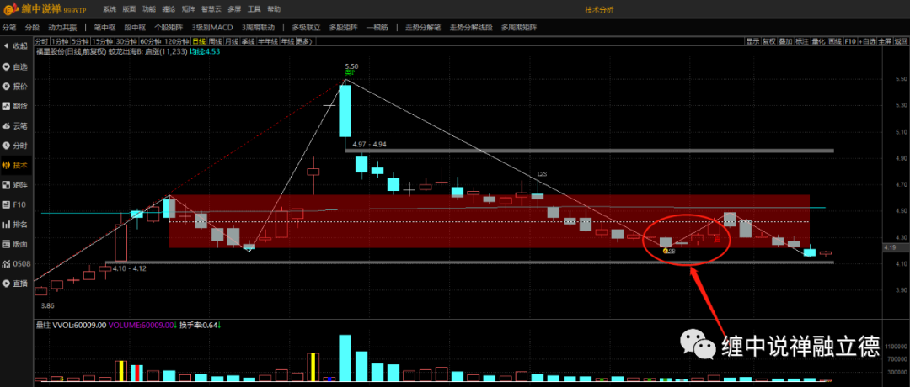Switch to 120分钟 period tab
910x387 pixels.
click(x=175, y=41)
